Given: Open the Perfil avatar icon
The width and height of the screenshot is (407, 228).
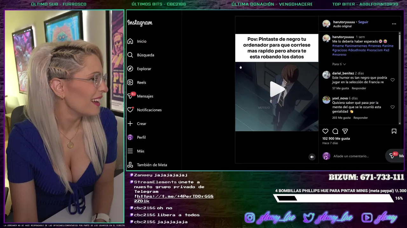Looking at the screenshot, I should (x=130, y=137).
